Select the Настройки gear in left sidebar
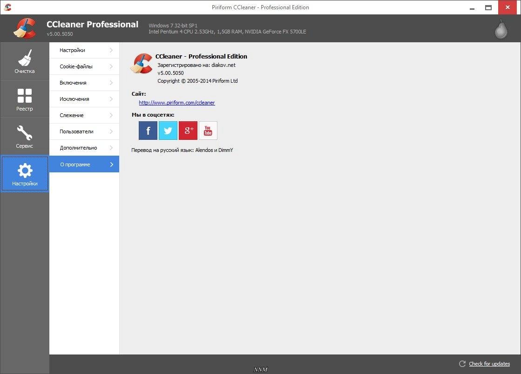Screen dimensions: 521x374 coord(25,174)
